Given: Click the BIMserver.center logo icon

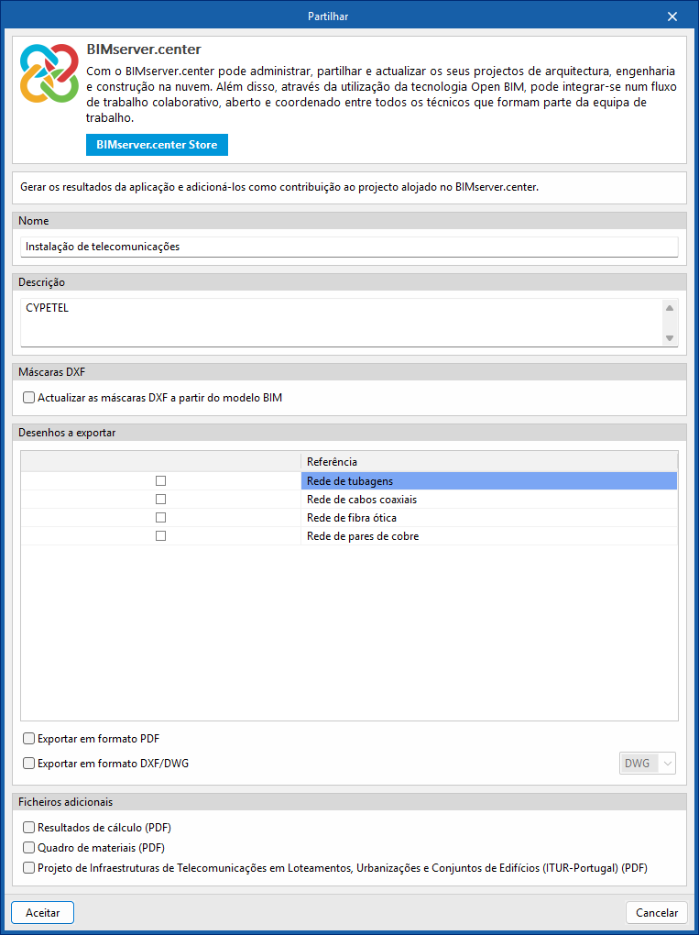Looking at the screenshot, I should pyautogui.click(x=49, y=72).
